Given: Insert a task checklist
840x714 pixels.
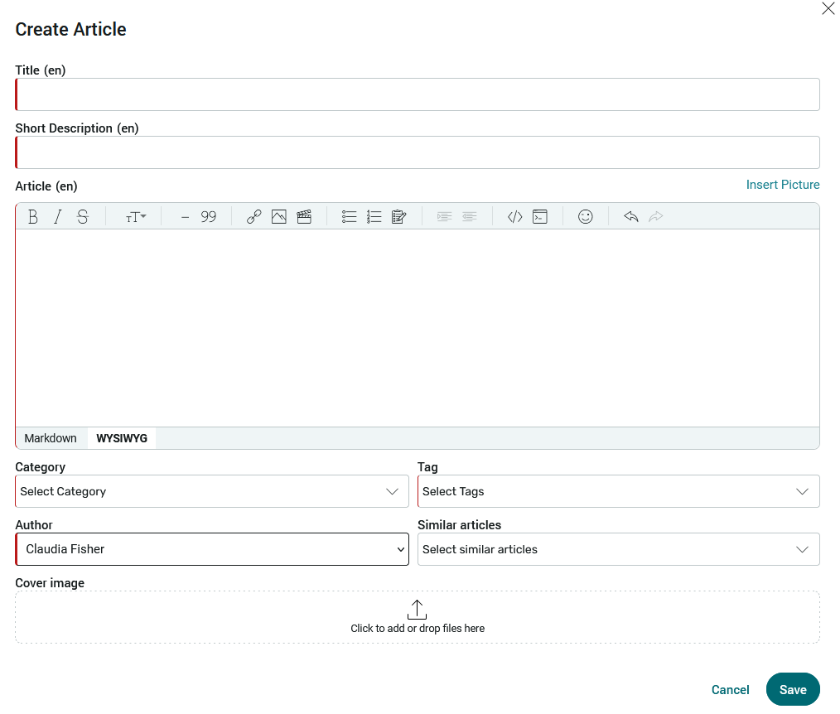Looking at the screenshot, I should (x=399, y=216).
